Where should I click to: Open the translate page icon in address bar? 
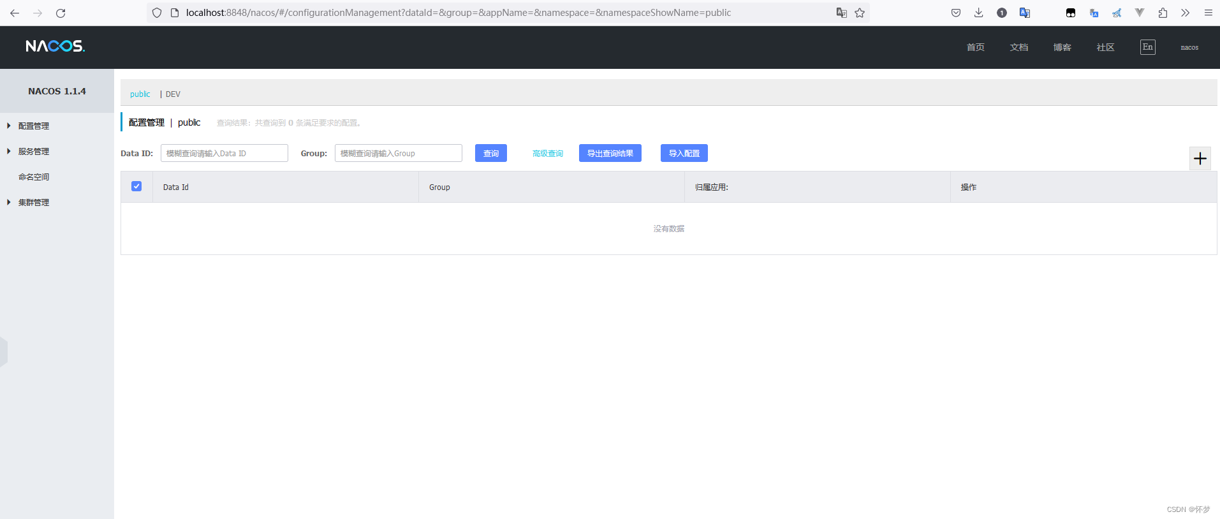(842, 13)
